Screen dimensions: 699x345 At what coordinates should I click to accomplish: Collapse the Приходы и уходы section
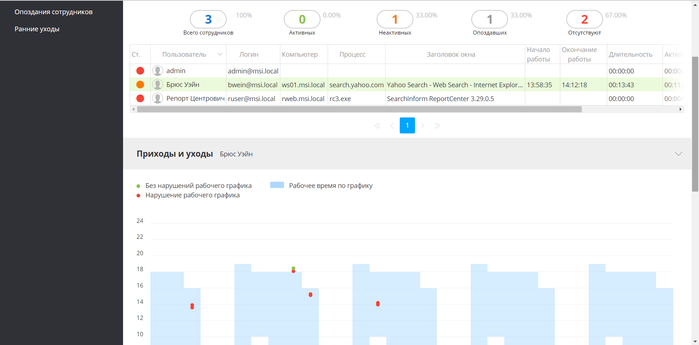679,154
